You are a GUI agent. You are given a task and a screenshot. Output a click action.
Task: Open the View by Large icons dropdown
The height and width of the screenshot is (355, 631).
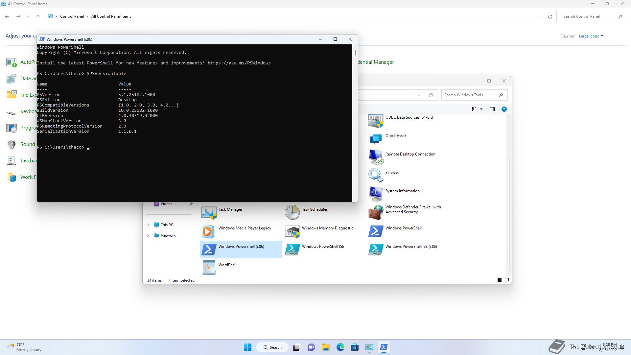coord(591,36)
